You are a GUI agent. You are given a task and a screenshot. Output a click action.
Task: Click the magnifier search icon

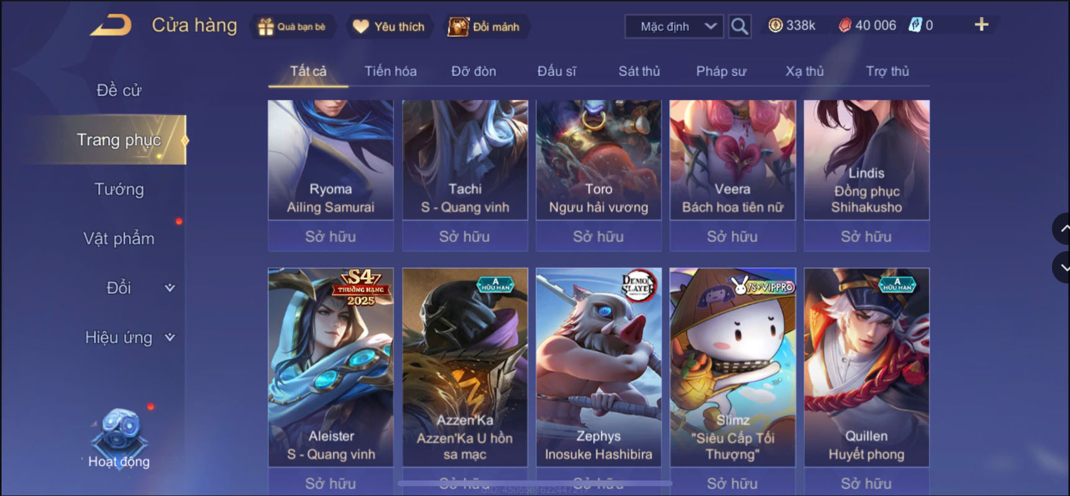[739, 26]
